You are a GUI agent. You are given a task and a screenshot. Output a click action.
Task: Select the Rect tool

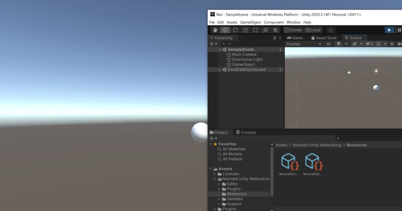(255, 30)
